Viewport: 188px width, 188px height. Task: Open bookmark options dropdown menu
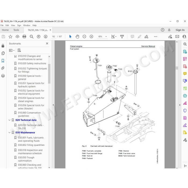click(x=12, y=50)
